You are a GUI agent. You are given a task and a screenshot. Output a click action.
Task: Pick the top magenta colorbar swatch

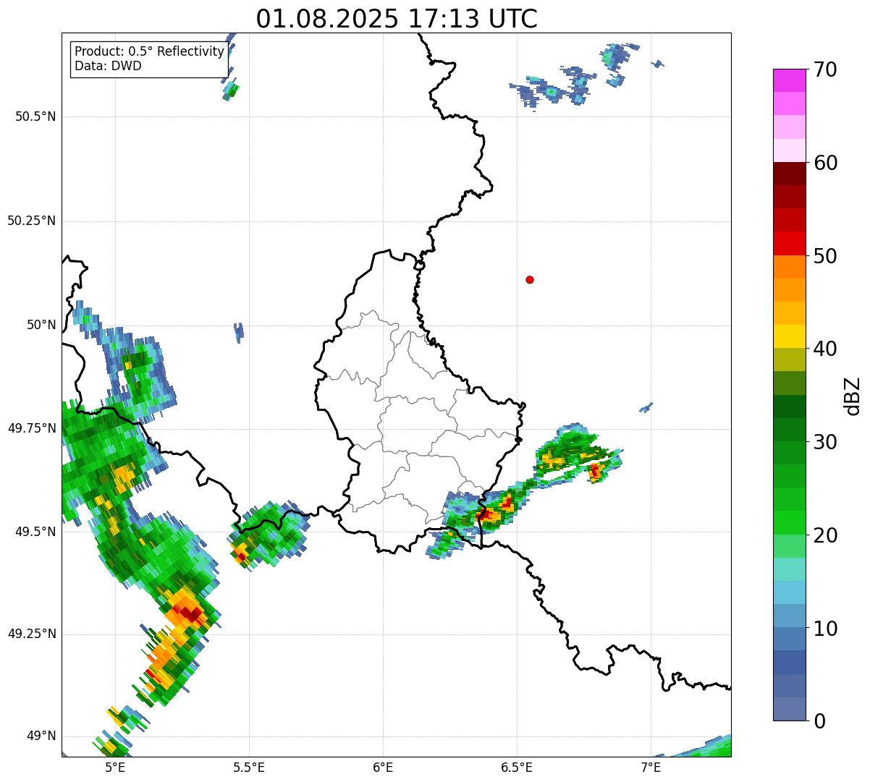tap(790, 80)
